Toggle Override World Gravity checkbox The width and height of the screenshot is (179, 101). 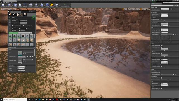(x=161, y=53)
